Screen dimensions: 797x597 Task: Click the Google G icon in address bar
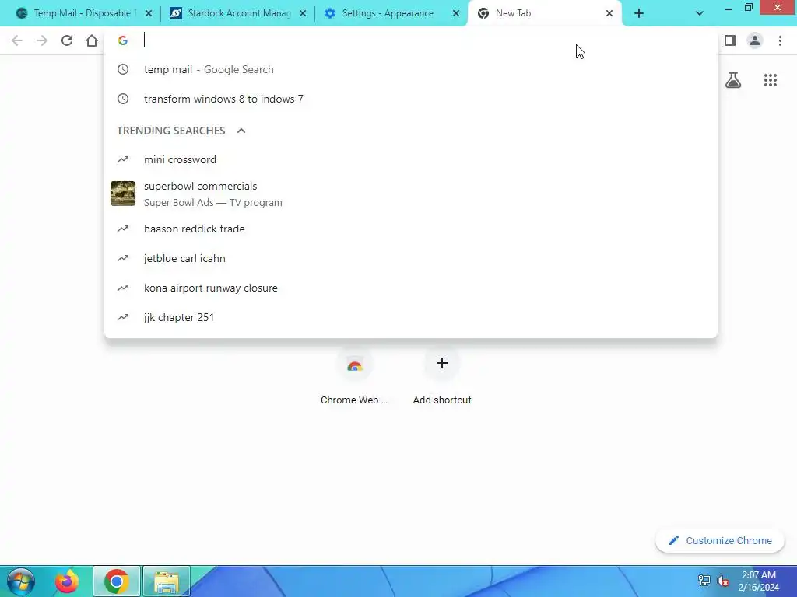[x=122, y=40]
